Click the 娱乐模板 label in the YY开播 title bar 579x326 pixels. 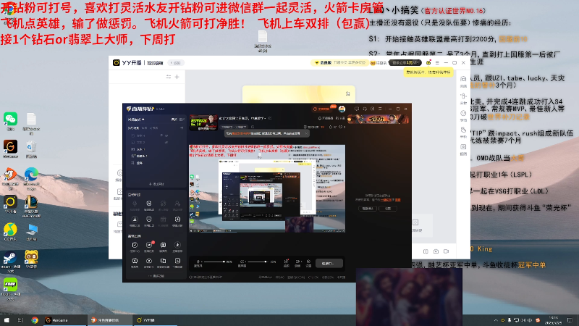(x=155, y=63)
